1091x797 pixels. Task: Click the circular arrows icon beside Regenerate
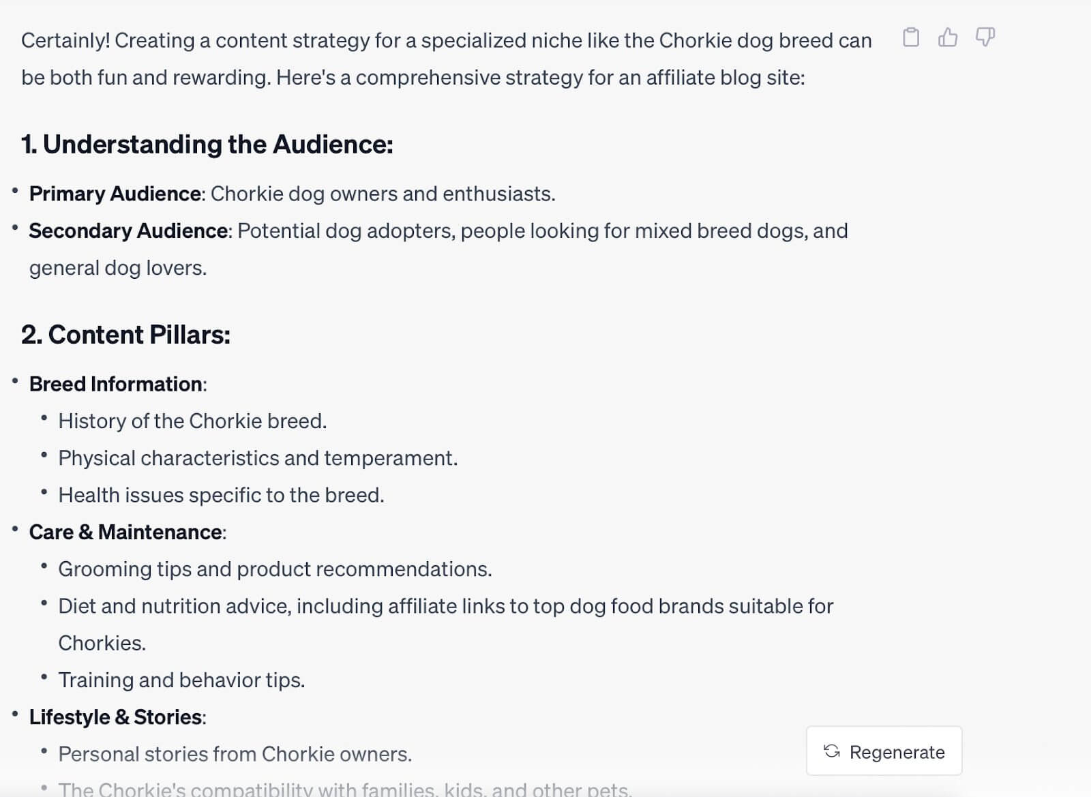pos(832,751)
